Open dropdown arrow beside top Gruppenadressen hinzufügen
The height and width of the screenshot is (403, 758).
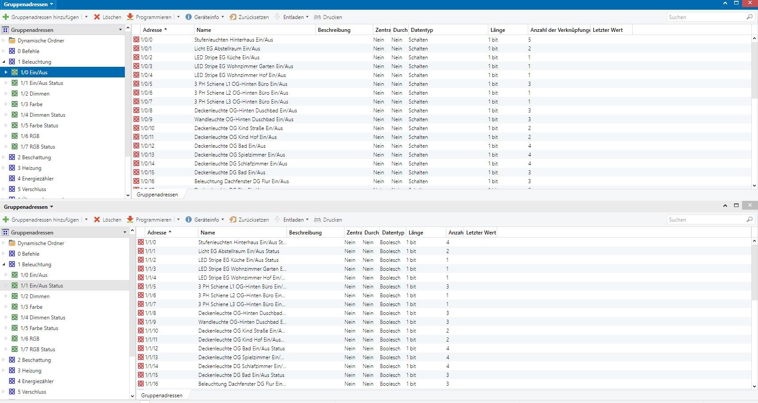[86, 17]
